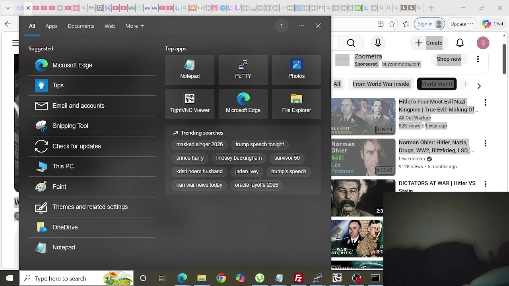Click YouTube voice search microphone
This screenshot has height=286, width=509.
(378, 43)
